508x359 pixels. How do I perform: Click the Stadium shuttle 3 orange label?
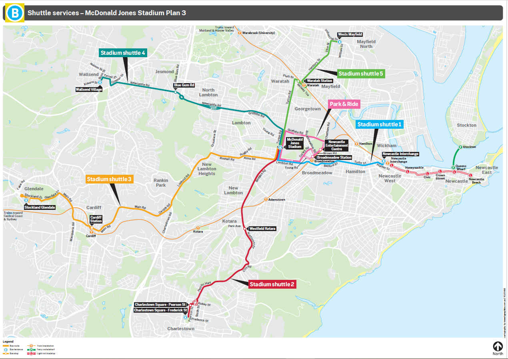(x=109, y=179)
